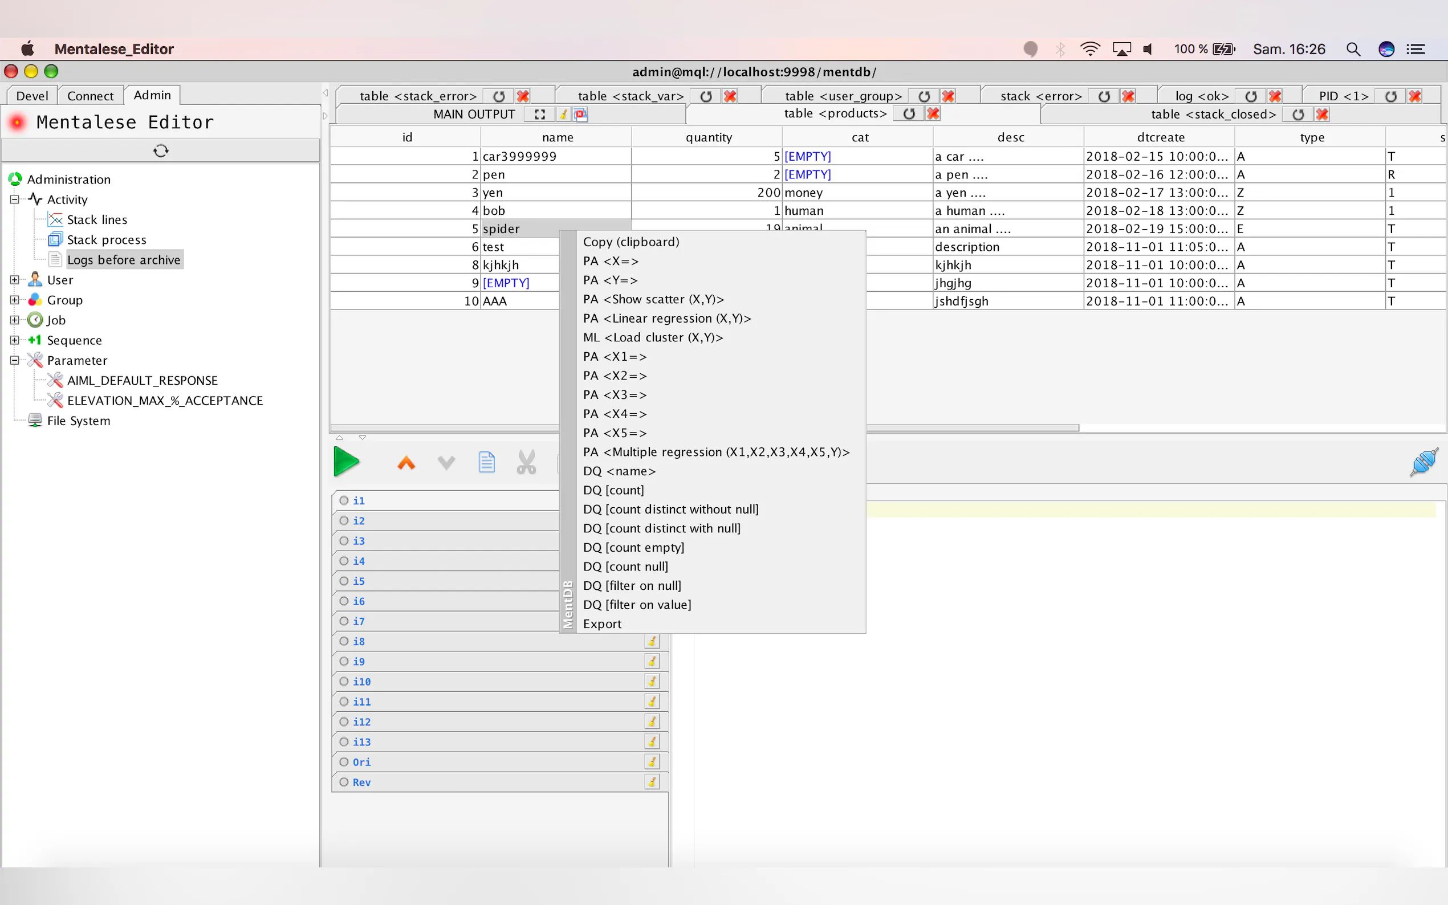This screenshot has height=905, width=1448.
Task: Select the Ori radio button
Action: (x=344, y=762)
